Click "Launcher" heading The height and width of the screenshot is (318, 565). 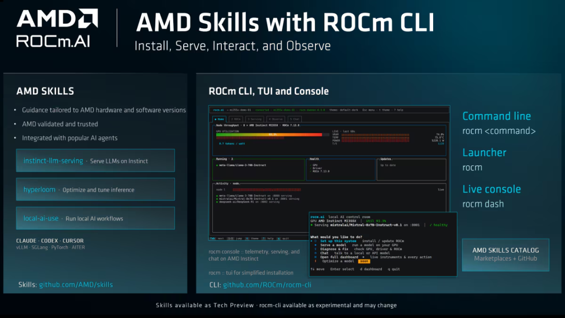point(484,153)
